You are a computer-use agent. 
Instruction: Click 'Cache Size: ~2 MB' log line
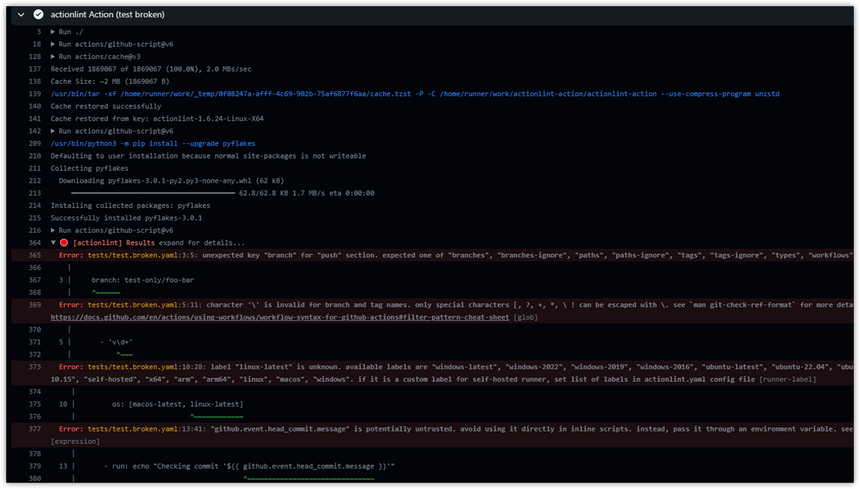110,82
